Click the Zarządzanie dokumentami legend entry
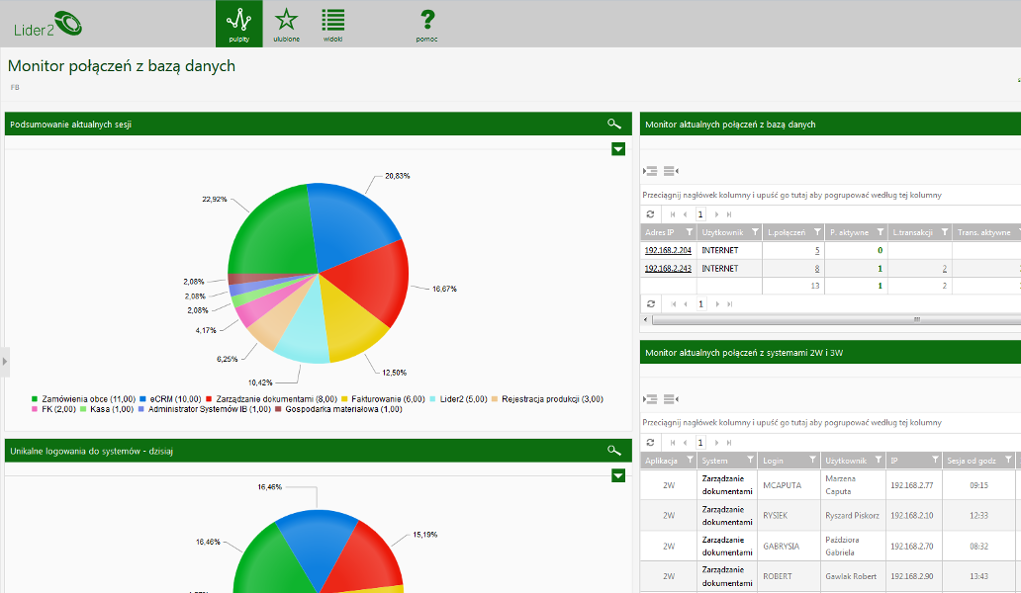 (271, 399)
